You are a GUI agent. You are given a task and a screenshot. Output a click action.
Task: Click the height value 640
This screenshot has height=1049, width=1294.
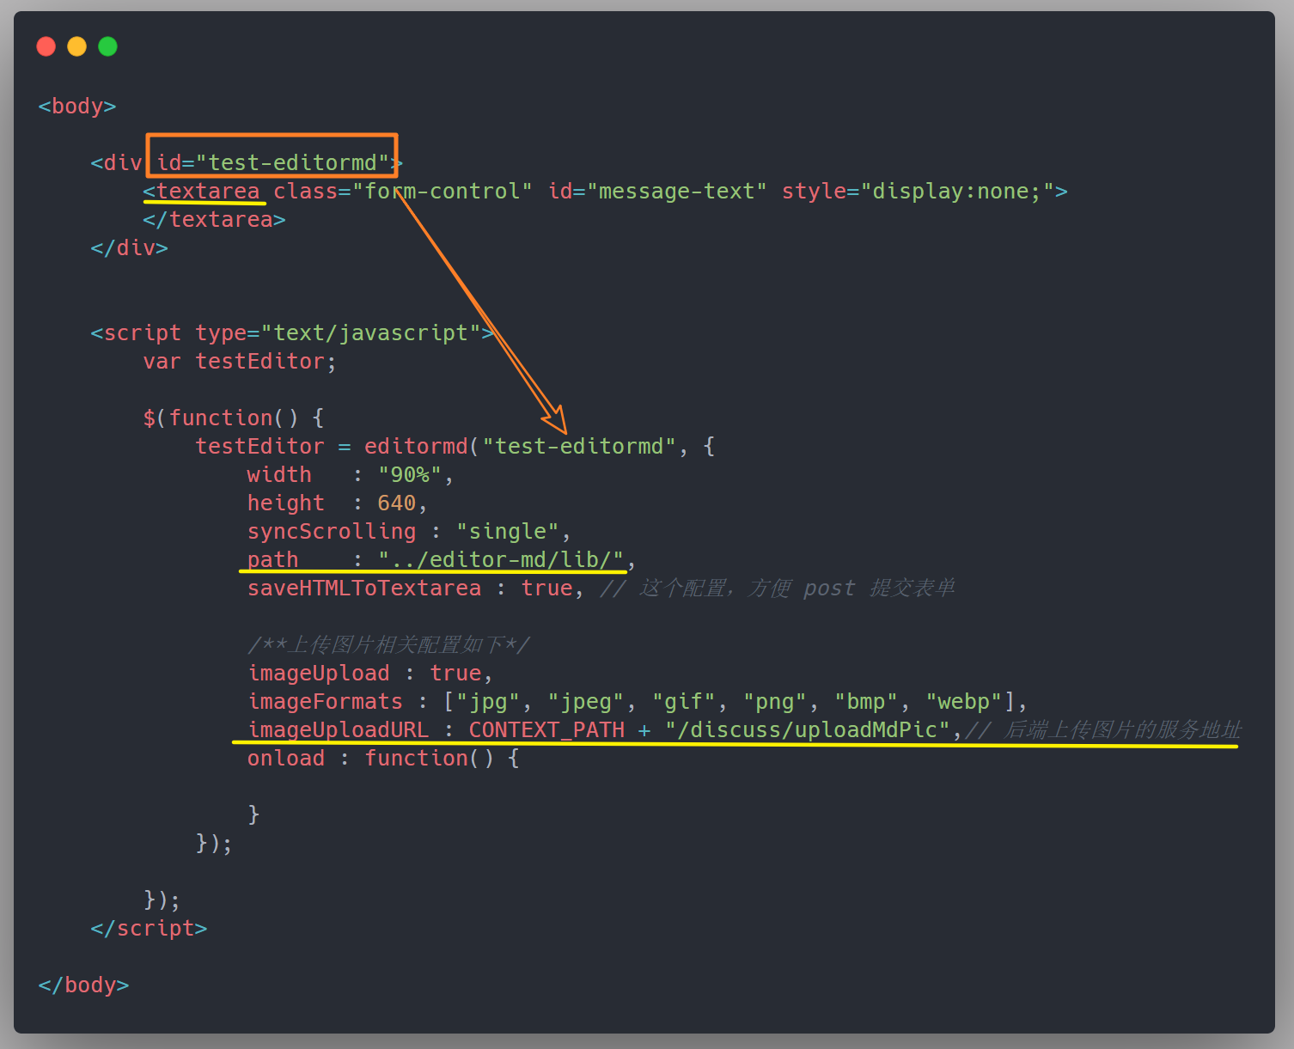(x=396, y=503)
